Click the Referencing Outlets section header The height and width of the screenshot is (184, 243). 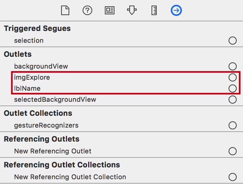41,139
